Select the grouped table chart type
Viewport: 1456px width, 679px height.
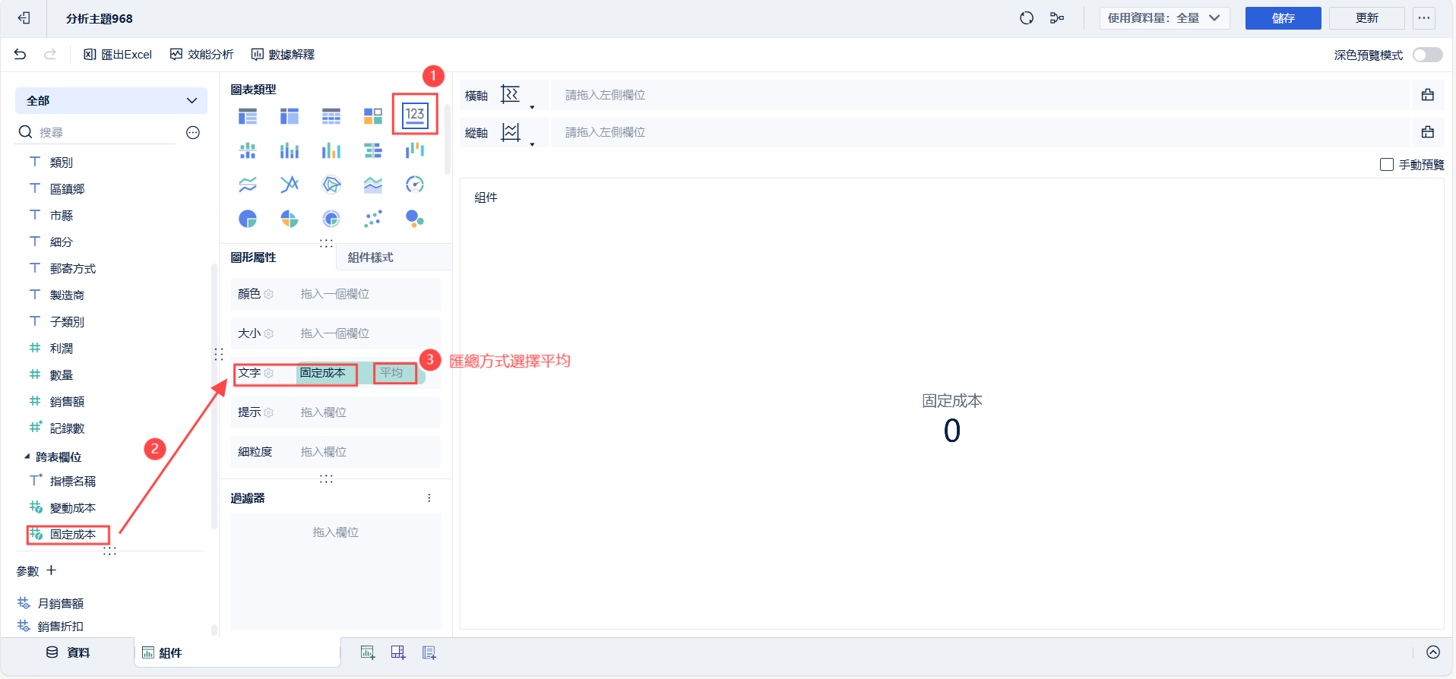click(x=248, y=116)
